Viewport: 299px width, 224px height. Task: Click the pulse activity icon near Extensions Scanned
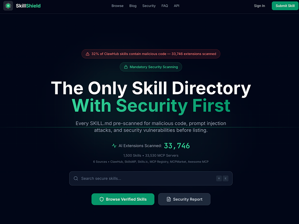[x=114, y=146]
